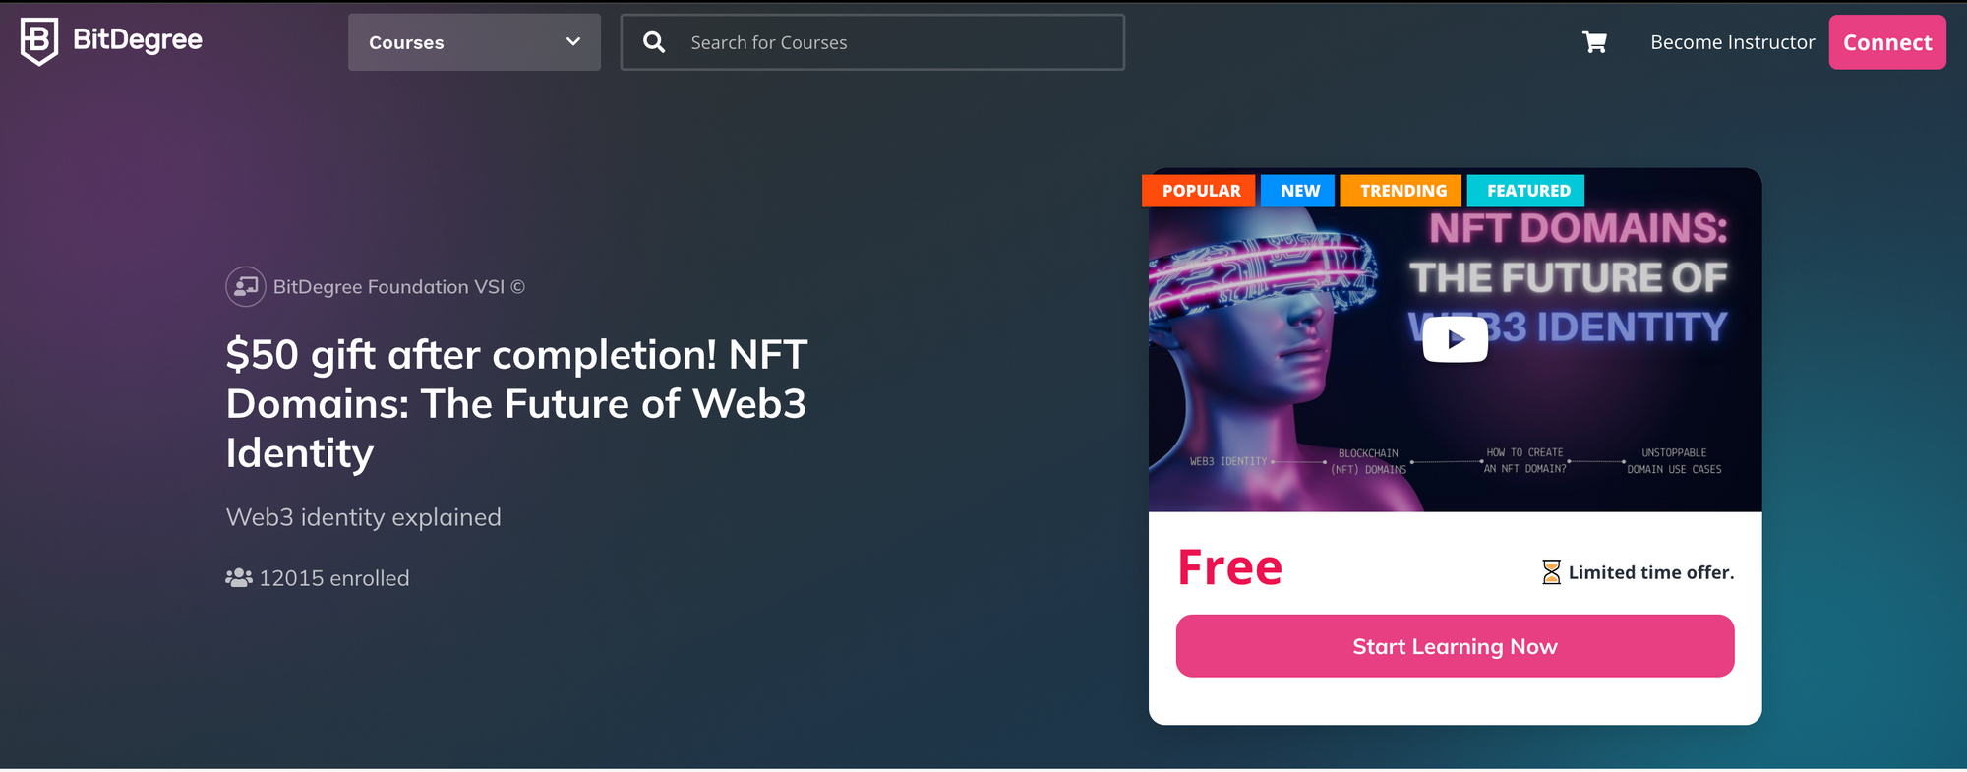
Task: Click Start Learning Now button
Action: tap(1455, 646)
